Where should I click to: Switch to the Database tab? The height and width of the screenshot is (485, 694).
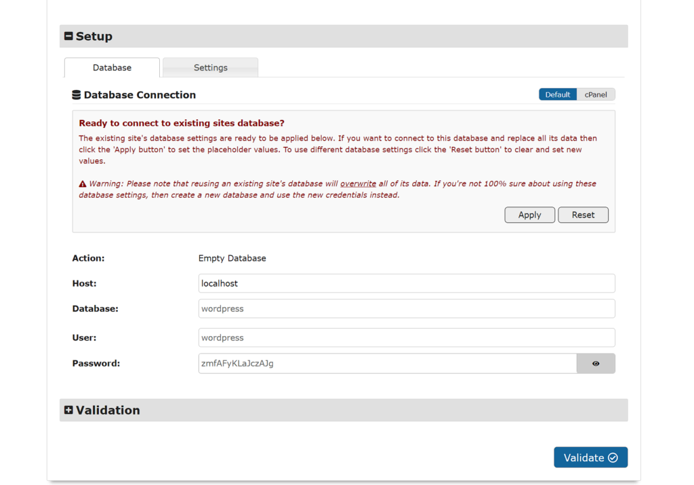pyautogui.click(x=112, y=68)
